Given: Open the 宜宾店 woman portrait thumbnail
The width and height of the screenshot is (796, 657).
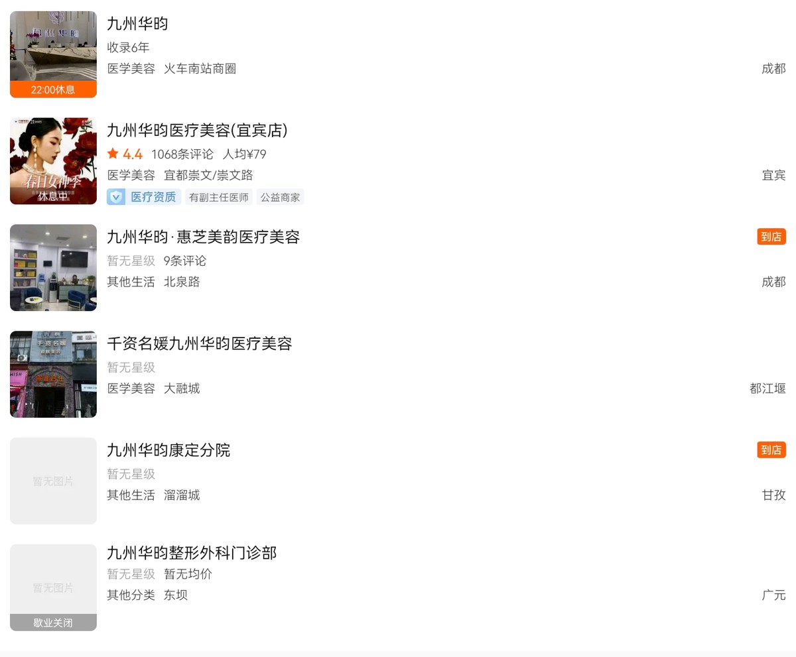Looking at the screenshot, I should click(x=53, y=161).
